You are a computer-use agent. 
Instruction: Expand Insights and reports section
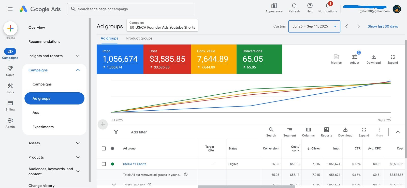(78, 56)
